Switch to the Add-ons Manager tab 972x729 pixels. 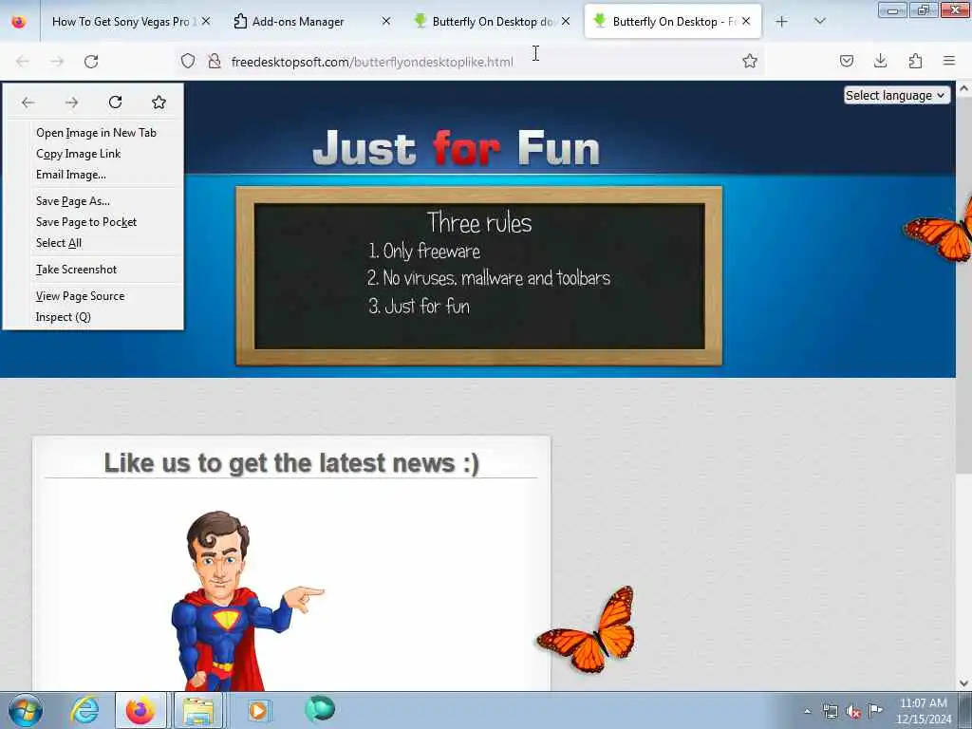(297, 22)
